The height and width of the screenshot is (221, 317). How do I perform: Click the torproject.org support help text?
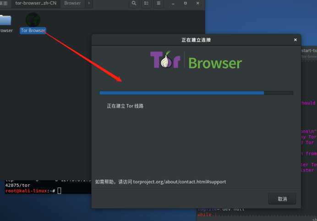(160, 182)
